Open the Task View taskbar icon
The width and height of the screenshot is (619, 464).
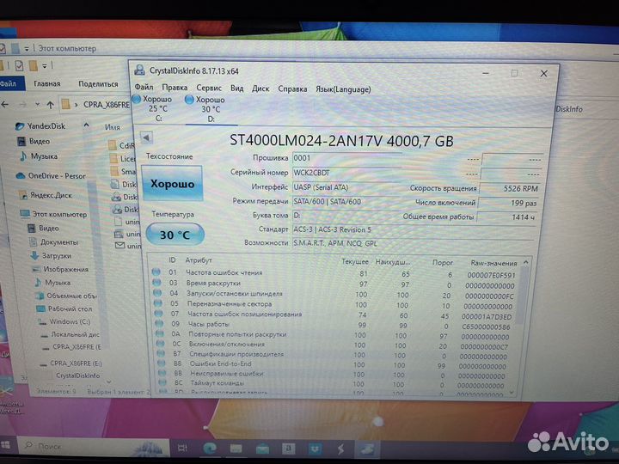click(x=182, y=448)
